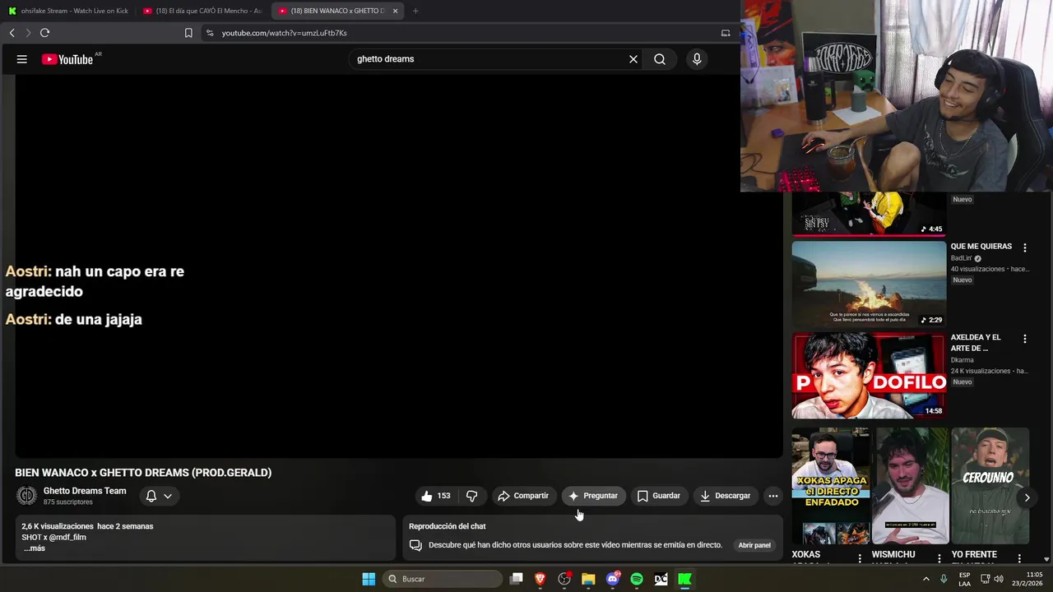Switch to the ohsifake Stream Kick tab
The height and width of the screenshot is (592, 1053).
69,11
